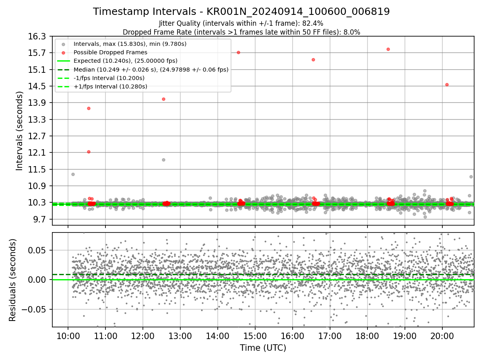Screen dimensions: 483x362
Task: Click the red dropped-frame point at 15.7 near 14:30
Action: pos(238,52)
